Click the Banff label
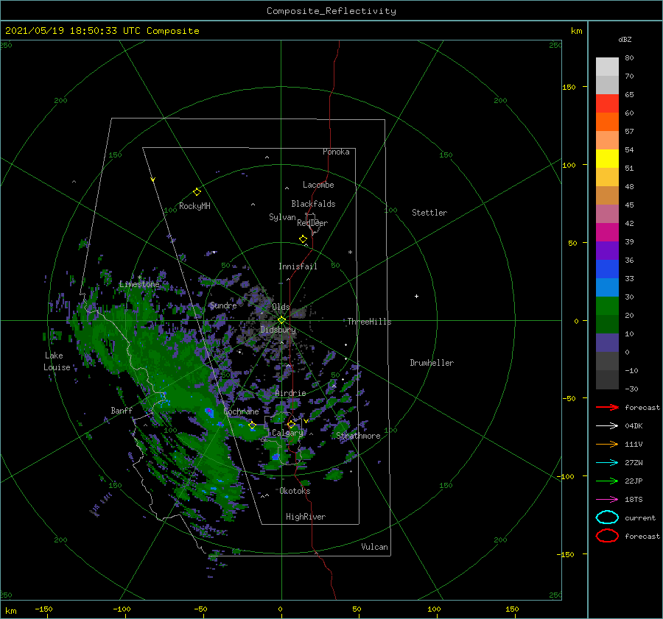This screenshot has height=619, width=663. 122,410
